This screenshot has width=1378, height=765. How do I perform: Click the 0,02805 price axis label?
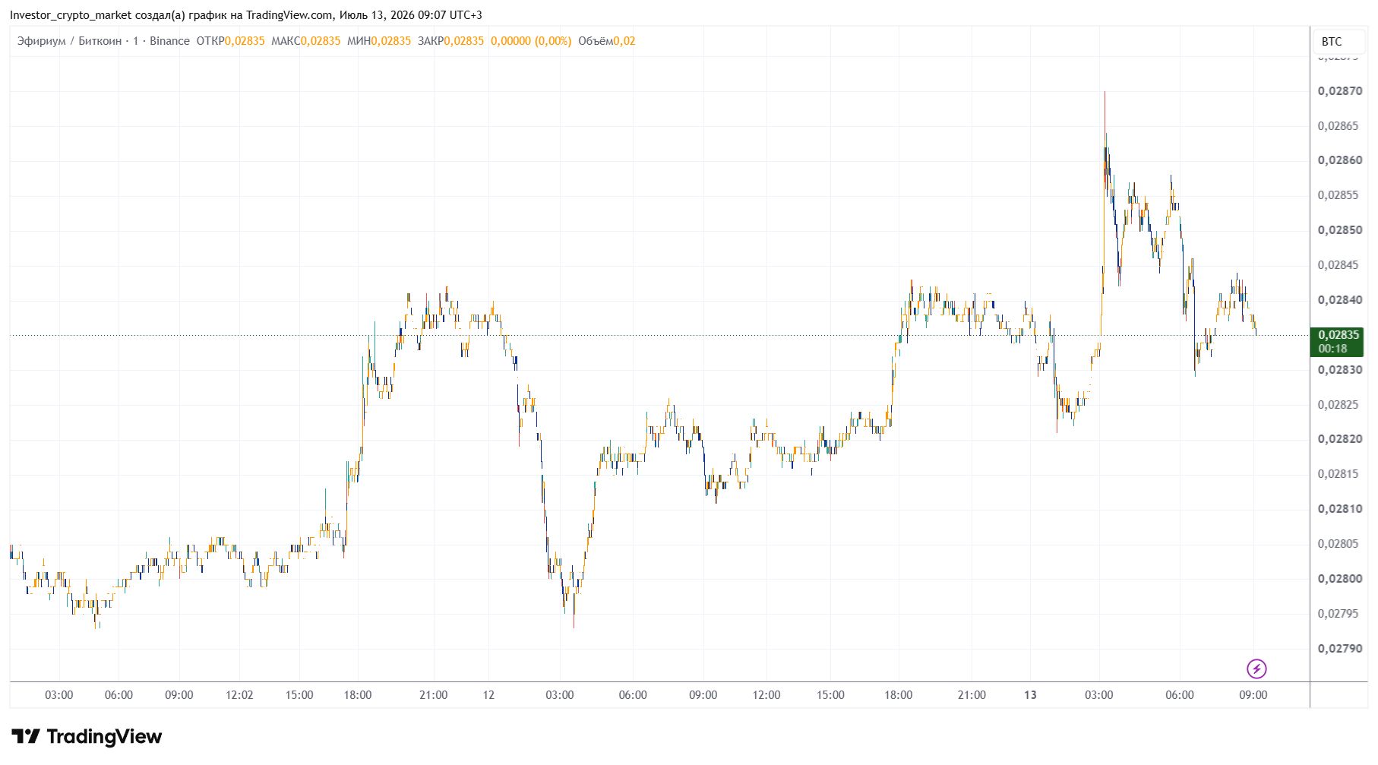coord(1340,544)
